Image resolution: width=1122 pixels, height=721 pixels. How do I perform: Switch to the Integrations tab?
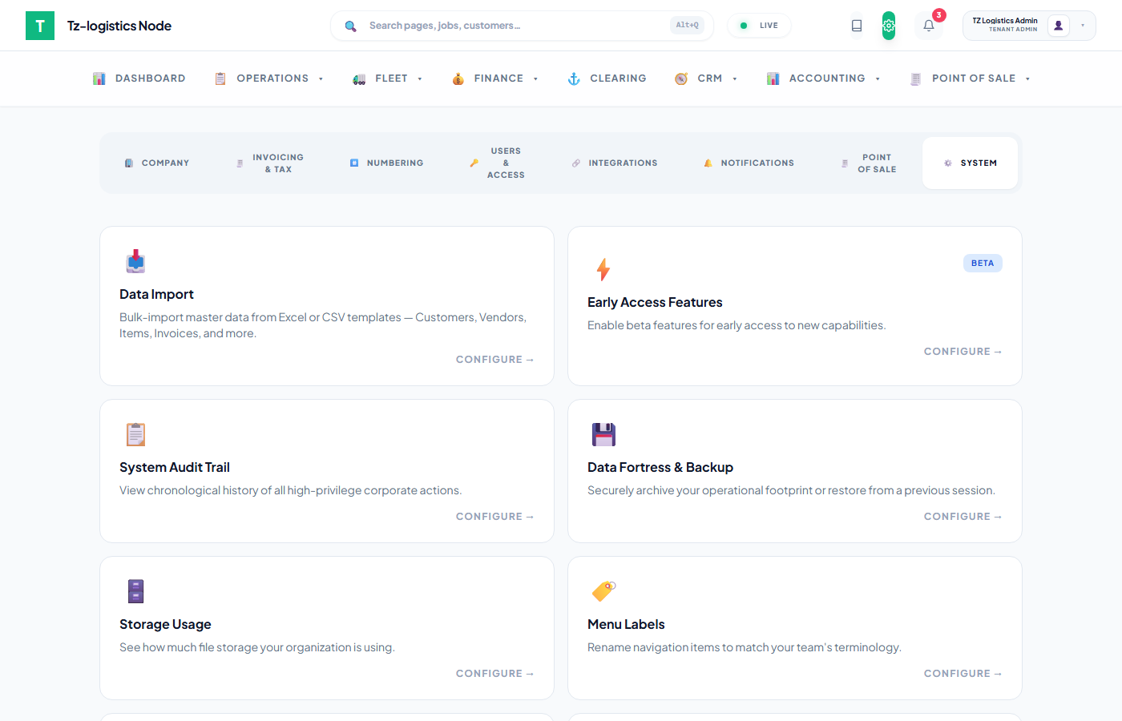[x=615, y=163]
